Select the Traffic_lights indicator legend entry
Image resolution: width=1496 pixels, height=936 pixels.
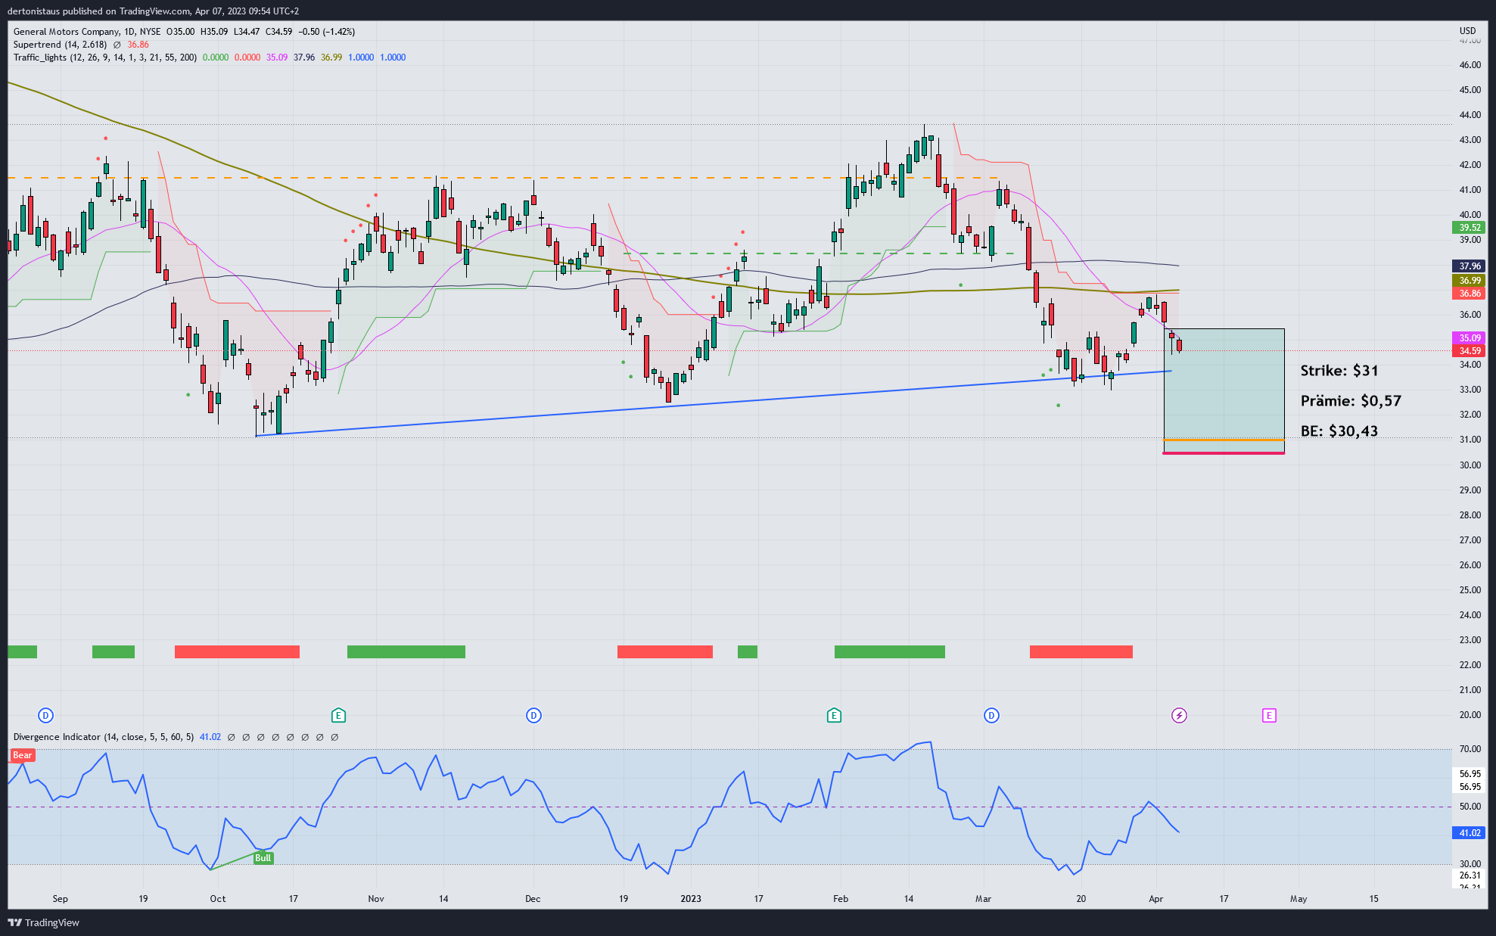(x=105, y=58)
